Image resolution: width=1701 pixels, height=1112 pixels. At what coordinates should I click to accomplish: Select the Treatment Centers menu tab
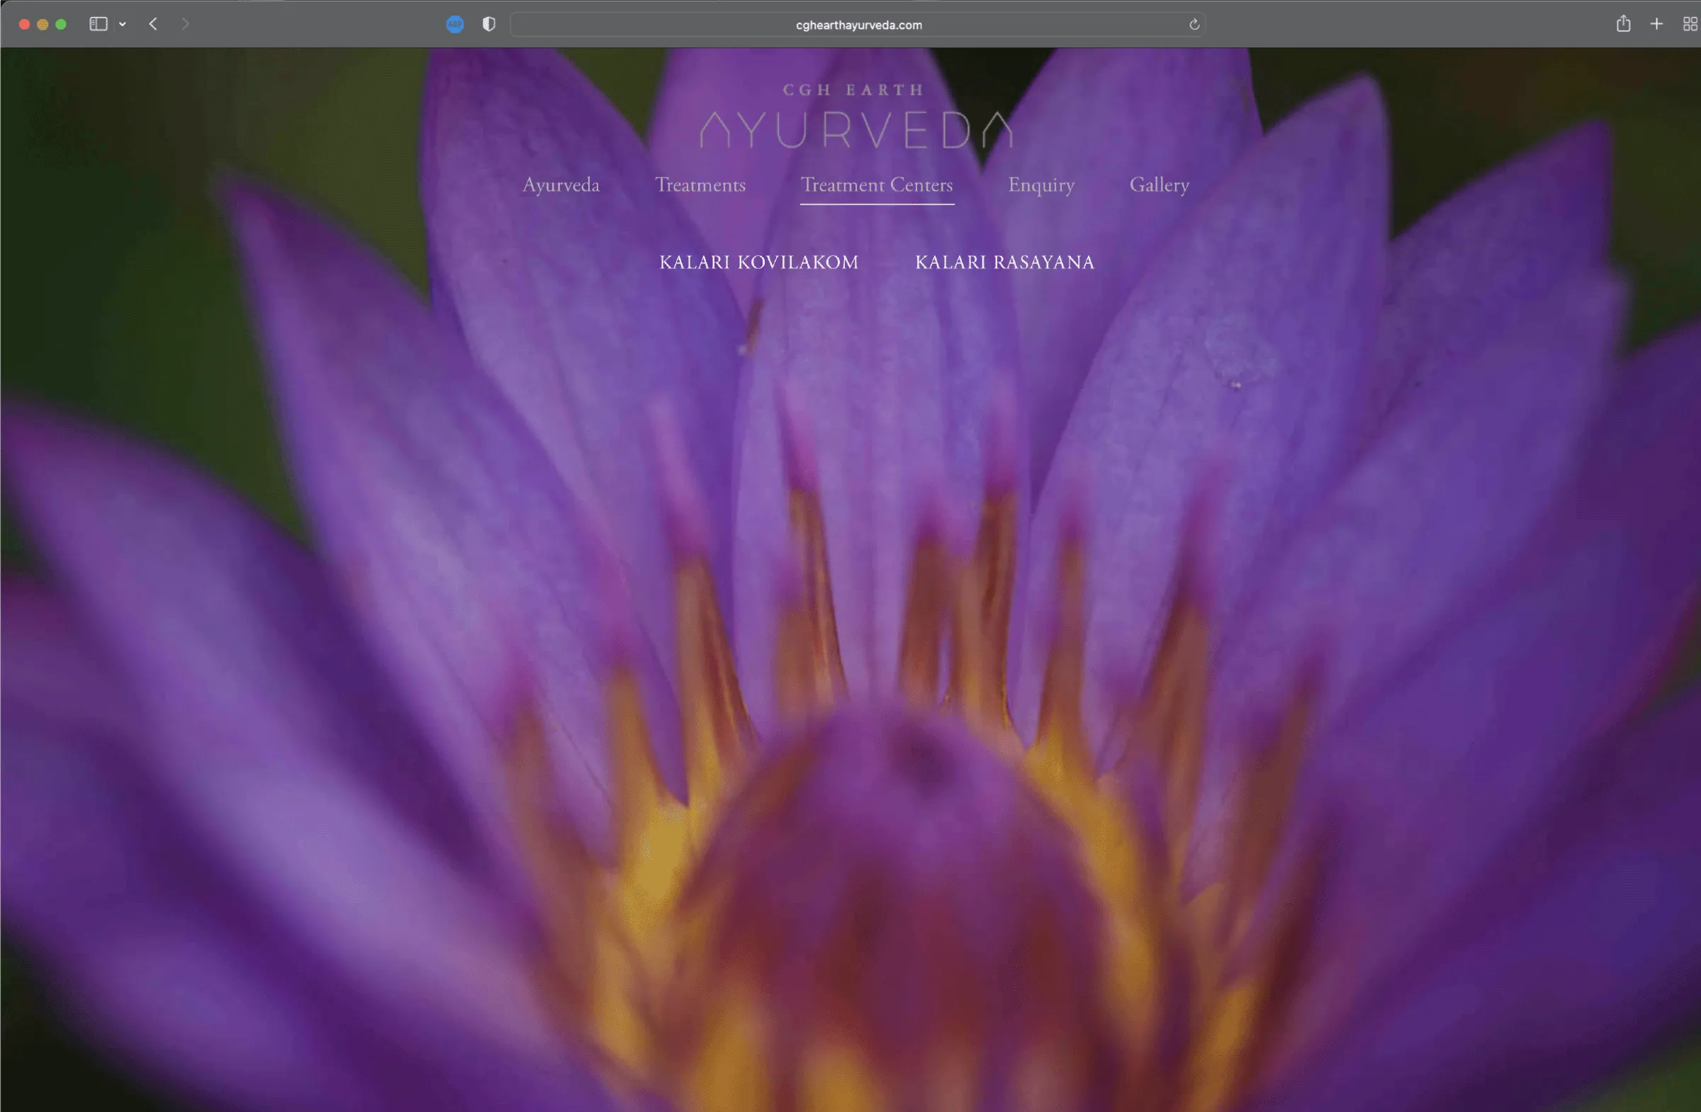click(x=877, y=185)
